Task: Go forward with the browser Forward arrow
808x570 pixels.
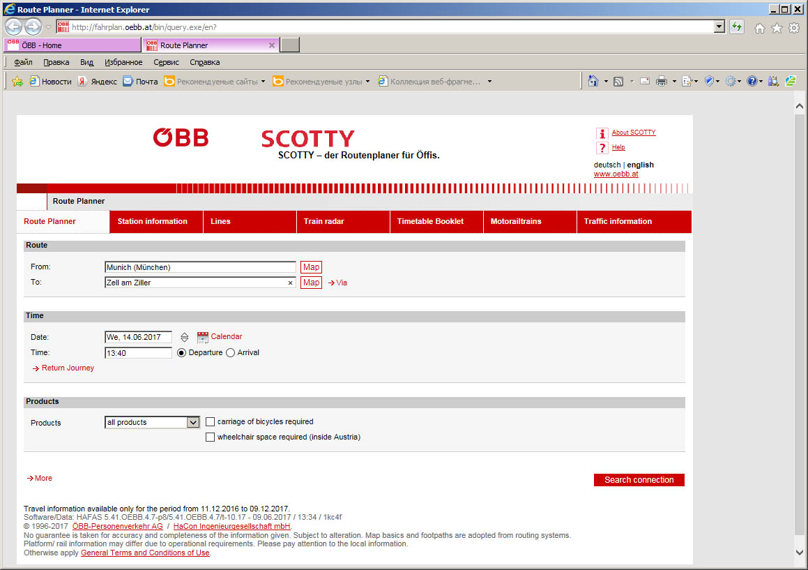Action: [33, 27]
